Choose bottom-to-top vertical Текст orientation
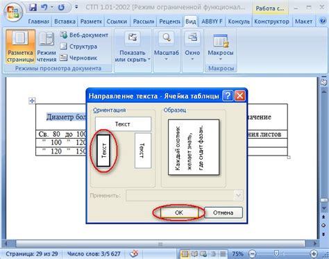 tap(103, 151)
